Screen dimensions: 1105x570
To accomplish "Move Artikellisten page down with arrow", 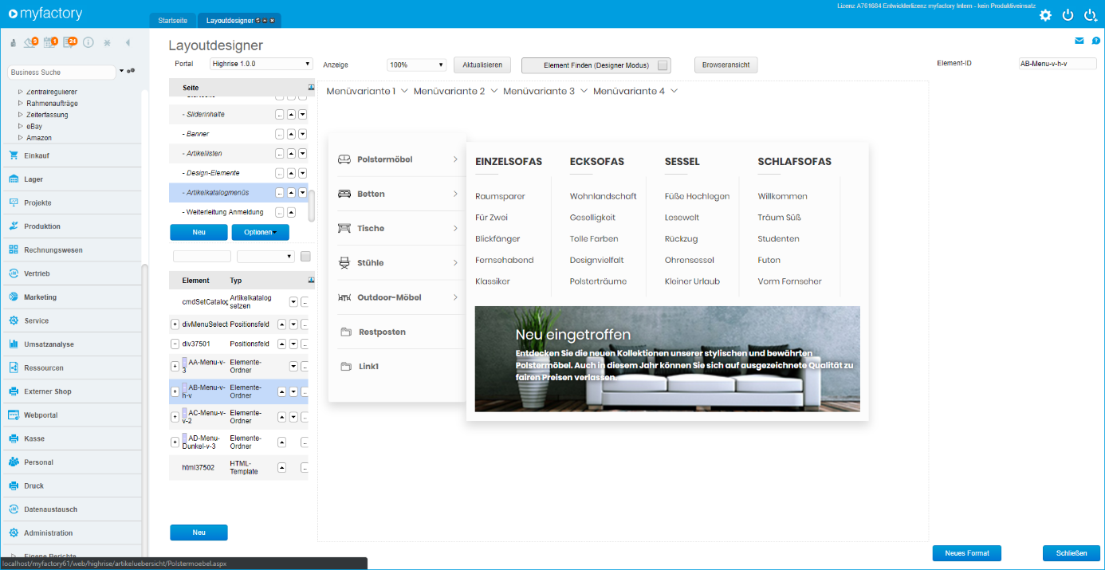I will pos(303,154).
